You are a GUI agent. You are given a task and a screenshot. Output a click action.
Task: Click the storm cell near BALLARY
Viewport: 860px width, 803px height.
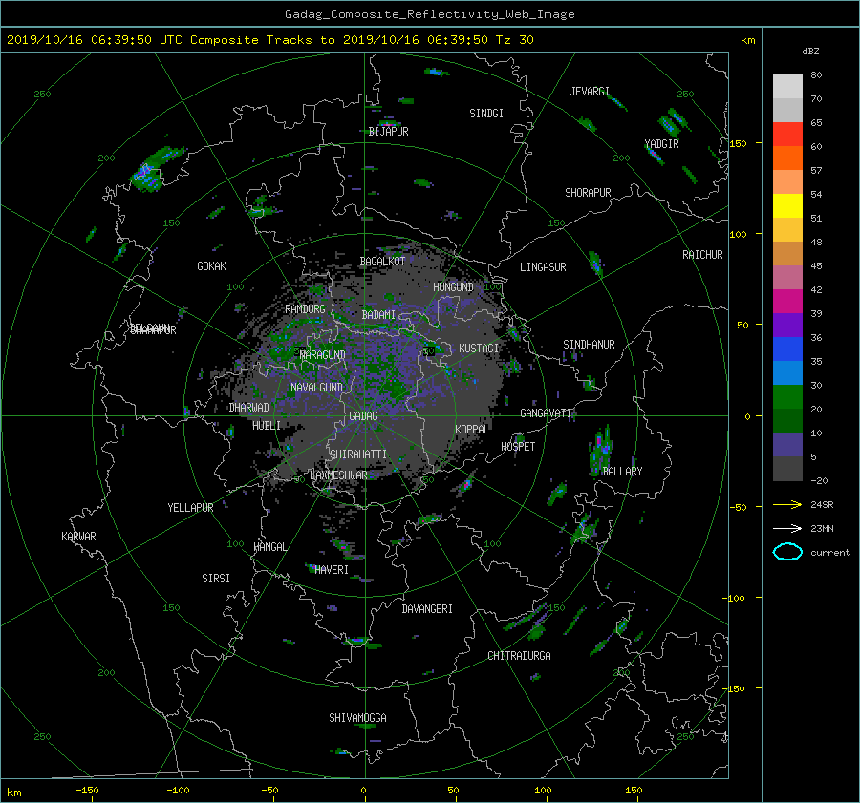coord(599,451)
